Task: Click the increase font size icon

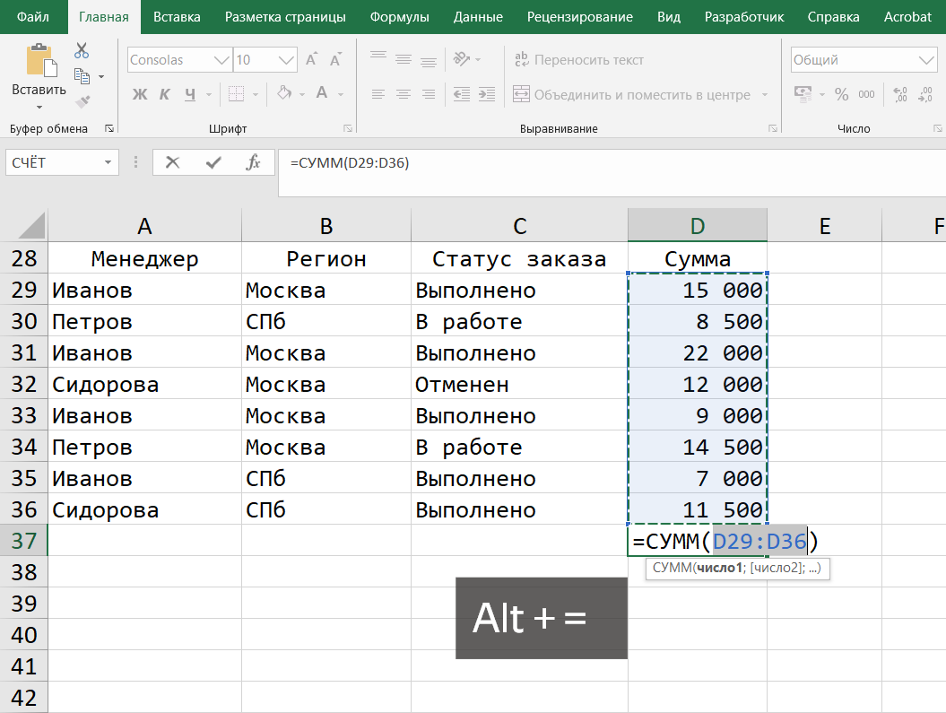Action: click(311, 60)
